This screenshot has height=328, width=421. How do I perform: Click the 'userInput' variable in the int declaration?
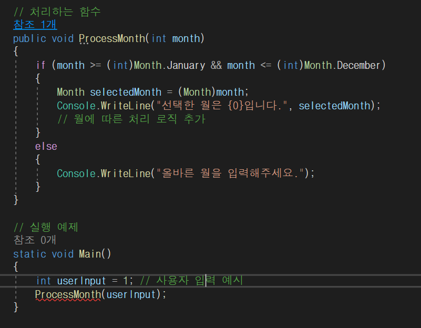point(81,281)
